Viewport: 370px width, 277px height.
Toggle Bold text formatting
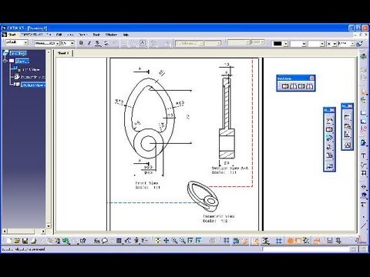(x=81, y=43)
